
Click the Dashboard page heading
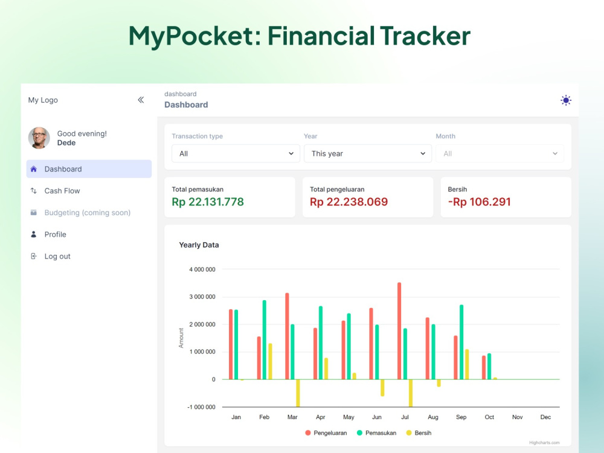(x=186, y=104)
